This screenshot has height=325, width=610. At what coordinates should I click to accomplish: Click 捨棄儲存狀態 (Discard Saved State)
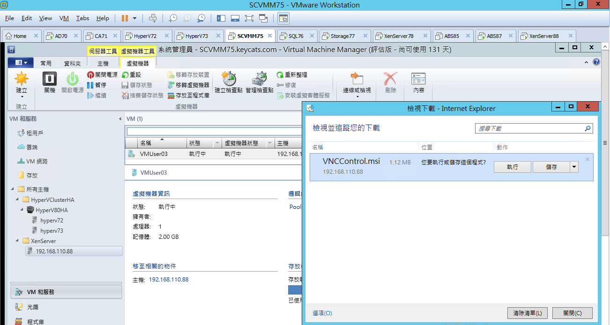click(142, 96)
